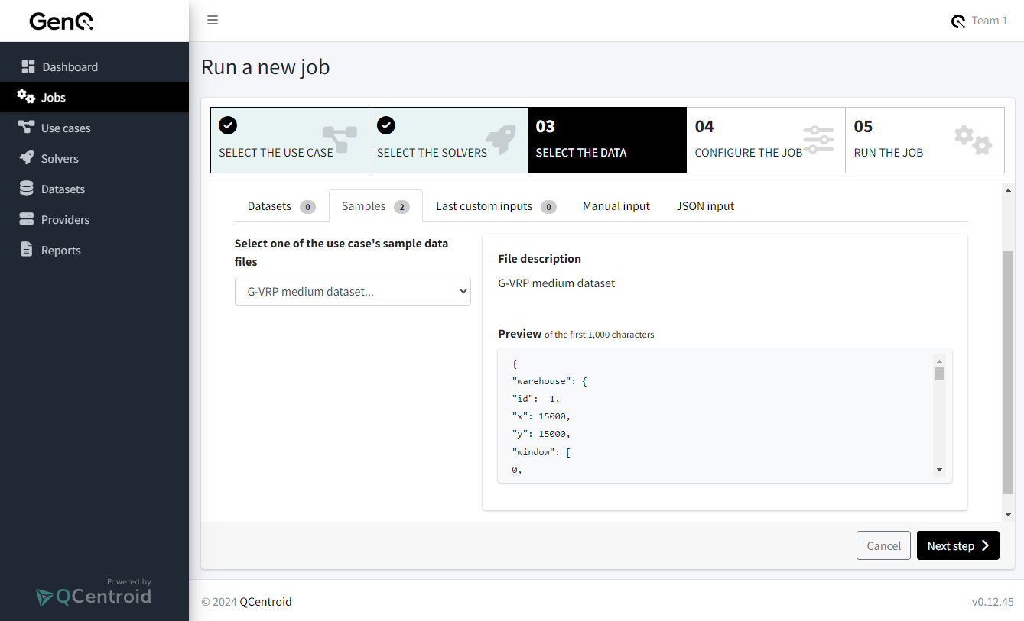Open Providers from the sidebar
The image size is (1024, 621).
(x=94, y=219)
